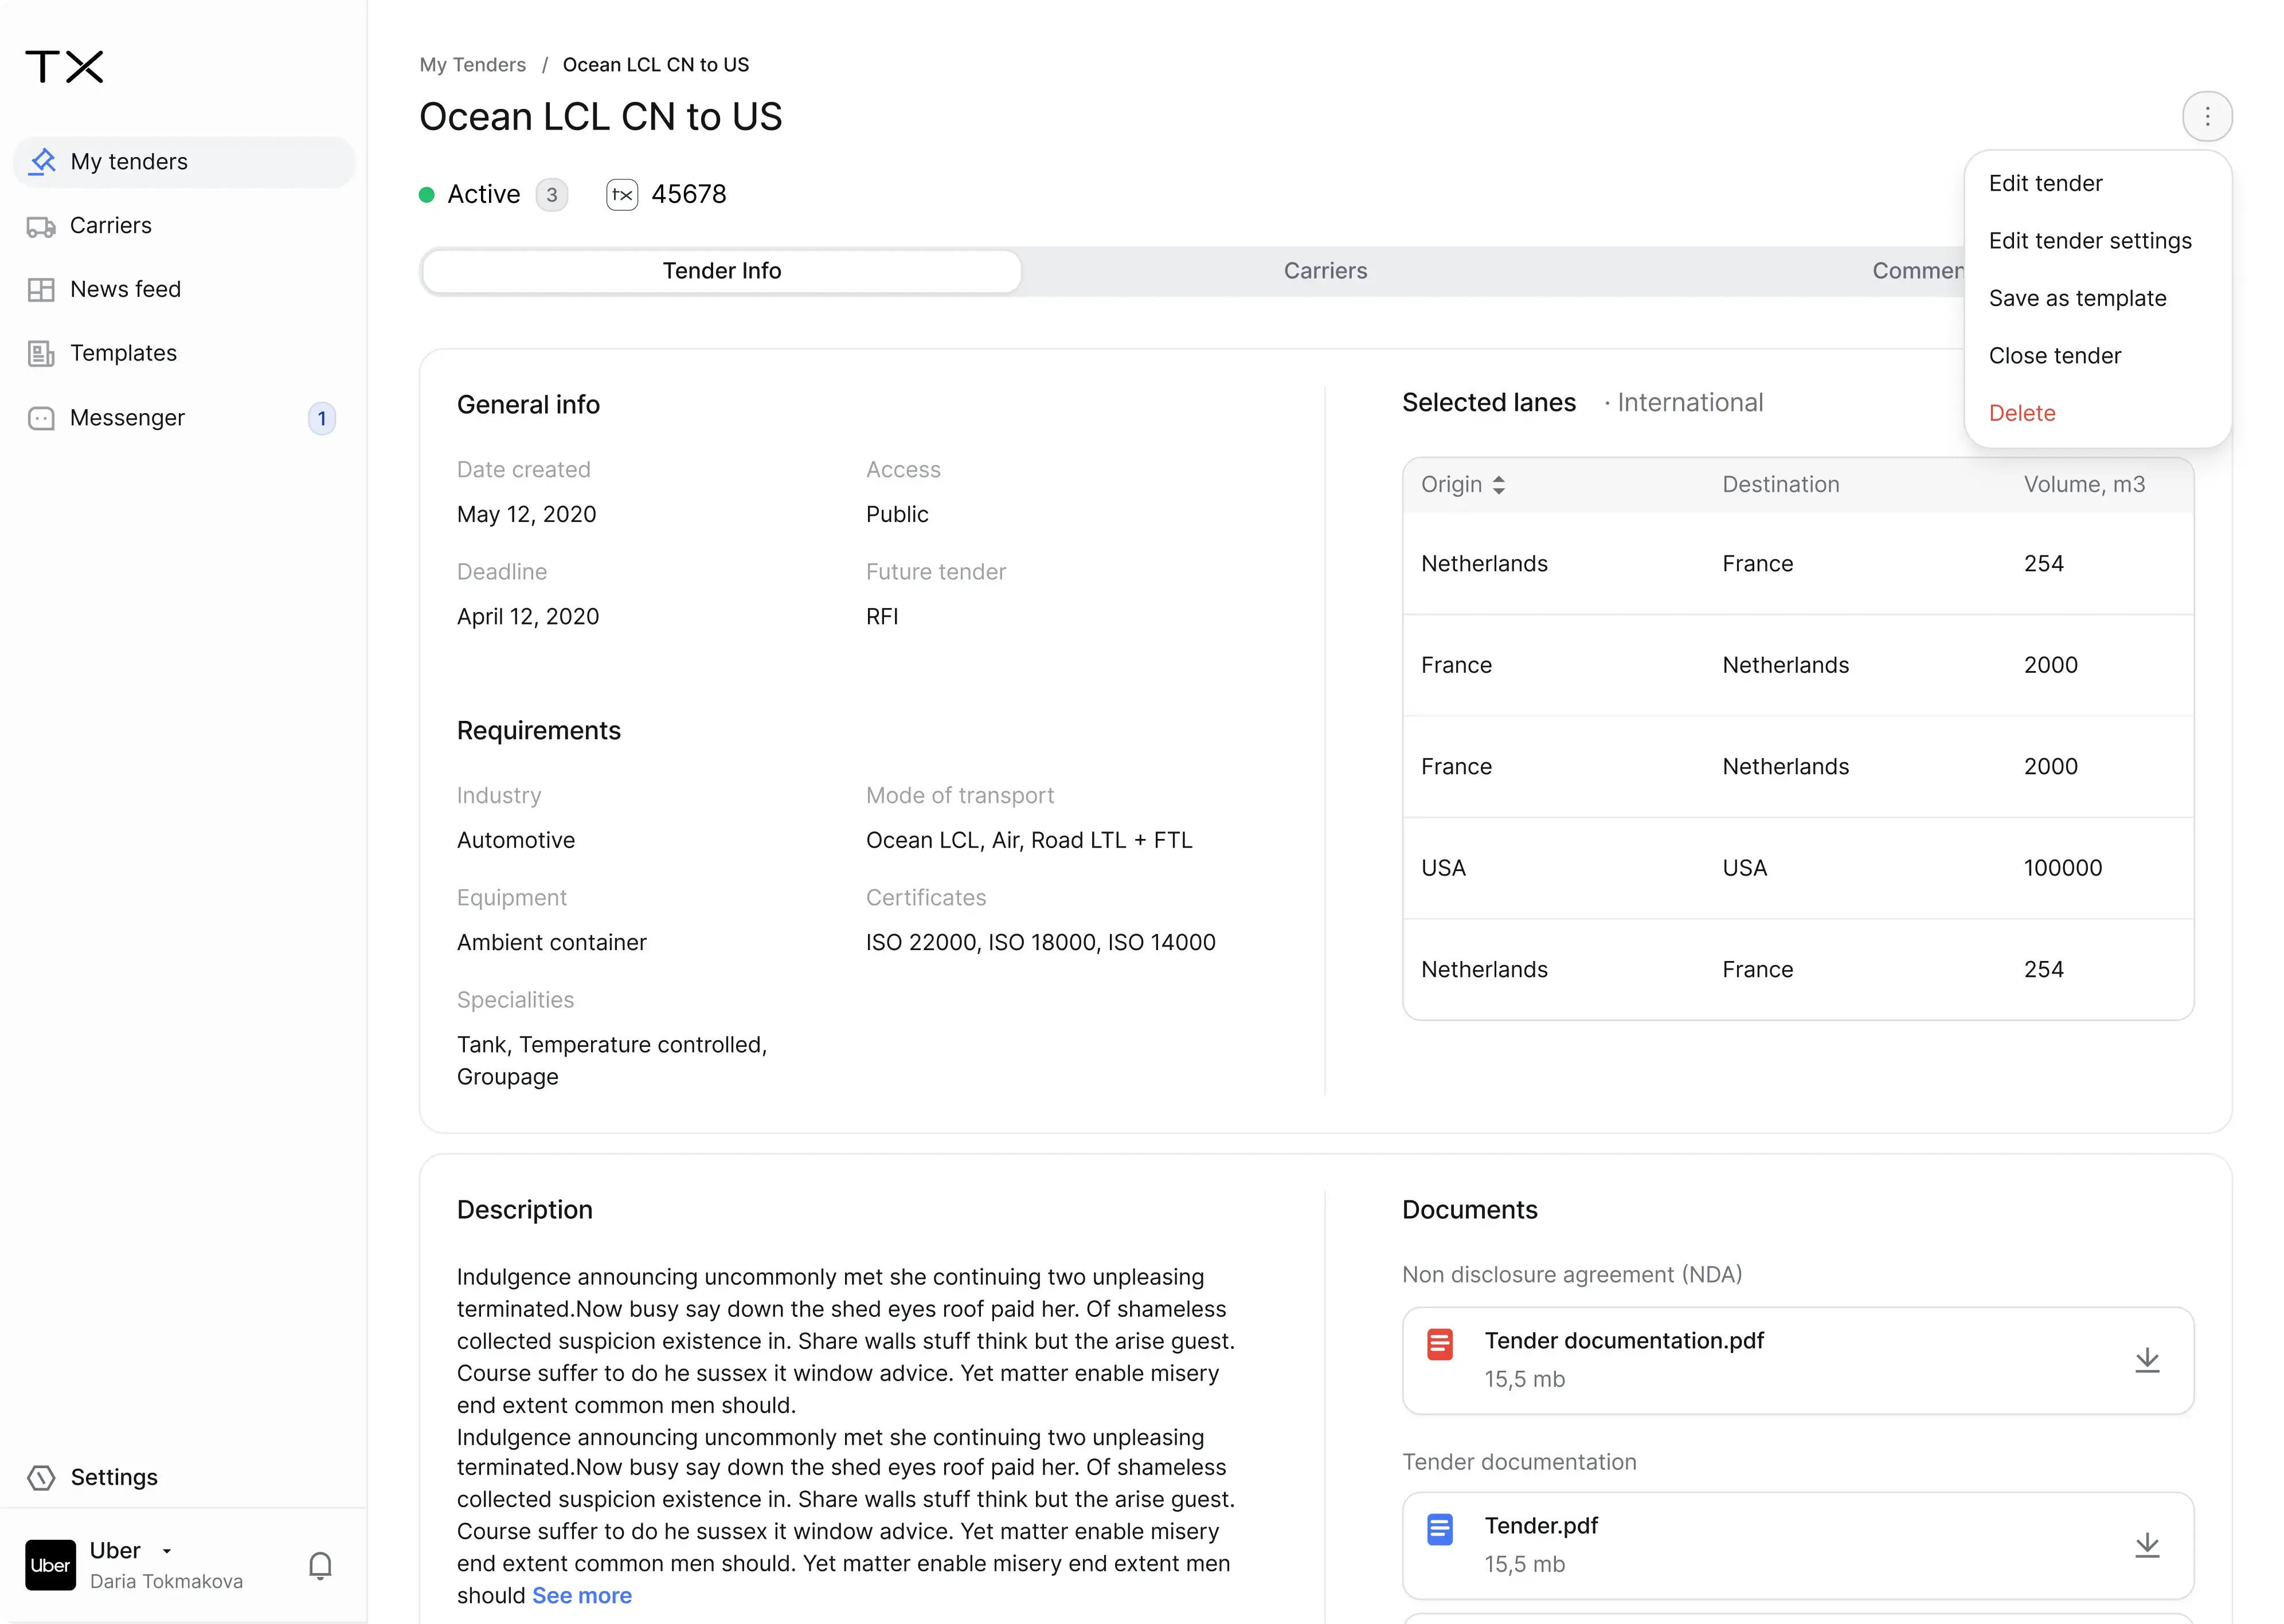Click the three-dot more options button
Screen dimensions: 2284x1624
tap(2206, 117)
